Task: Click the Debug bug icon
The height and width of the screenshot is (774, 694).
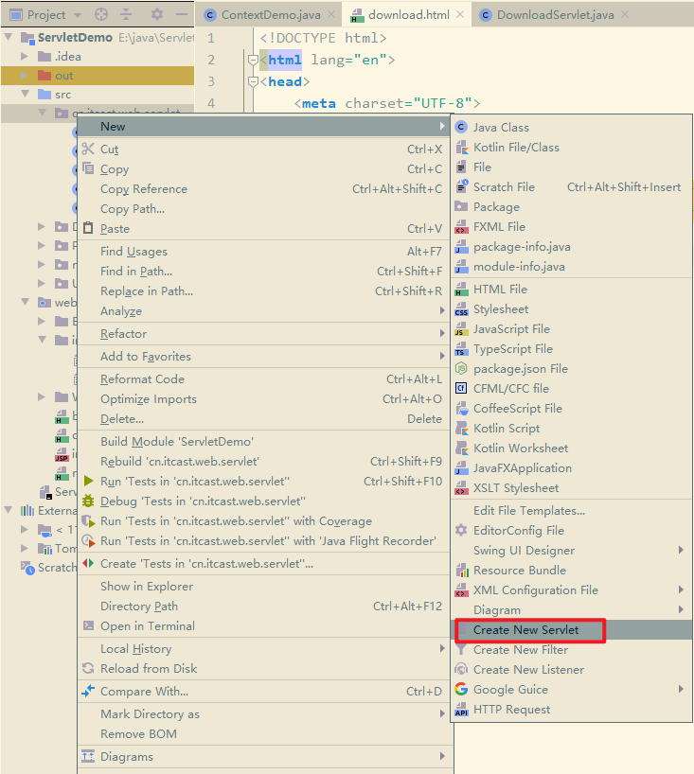Action: pos(88,501)
